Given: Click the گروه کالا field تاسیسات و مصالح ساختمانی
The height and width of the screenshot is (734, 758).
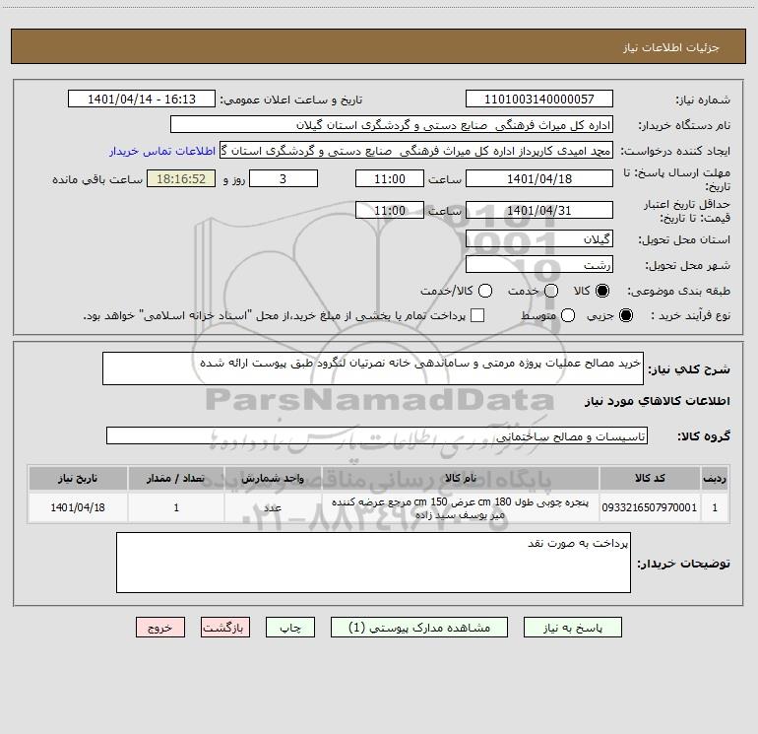Looking at the screenshot, I should (x=377, y=435).
